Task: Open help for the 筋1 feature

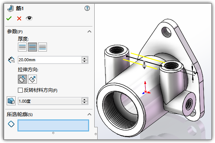Action: click(87, 8)
